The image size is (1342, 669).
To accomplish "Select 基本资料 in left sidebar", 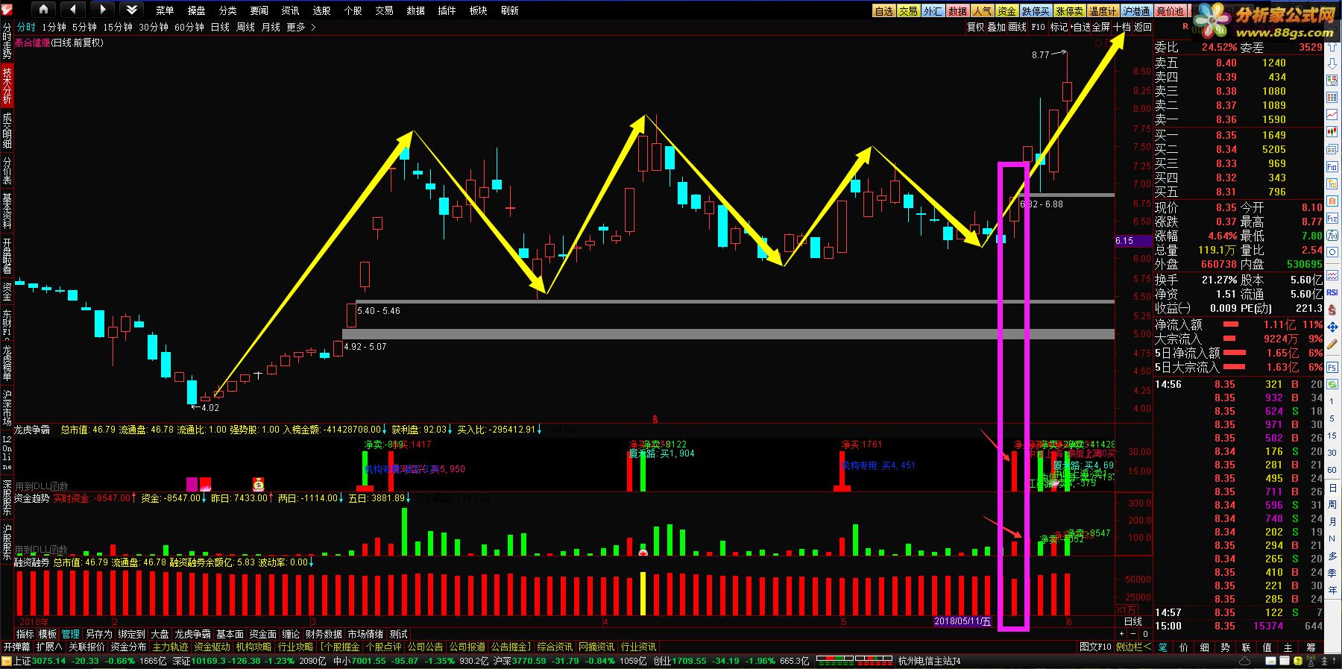I will tap(7, 212).
